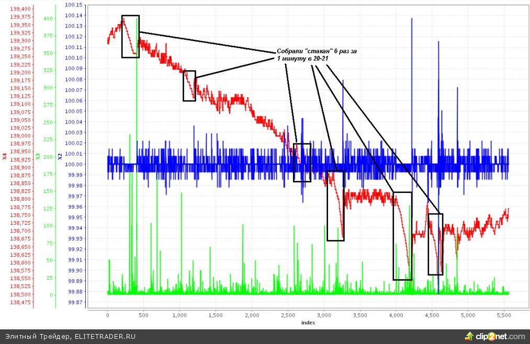
Task: Click the 25 tick on green axis
Action: (x=50, y=278)
